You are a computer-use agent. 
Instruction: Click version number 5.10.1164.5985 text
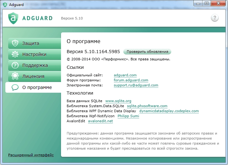102,52
